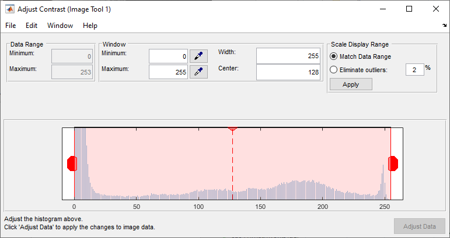Click the right red histogram window handle
The width and height of the screenshot is (450, 238).
[x=393, y=164]
